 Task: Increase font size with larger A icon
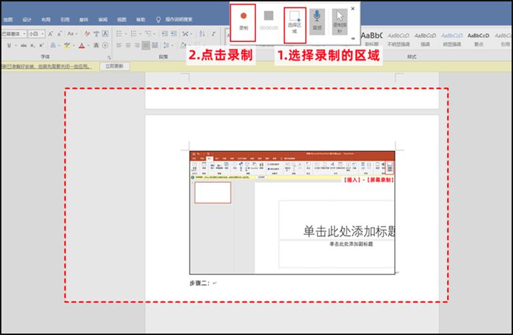pos(51,34)
